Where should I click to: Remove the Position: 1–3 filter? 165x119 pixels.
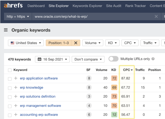[x=76, y=43]
